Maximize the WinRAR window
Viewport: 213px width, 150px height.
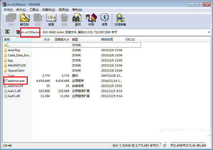(x=198, y=5)
